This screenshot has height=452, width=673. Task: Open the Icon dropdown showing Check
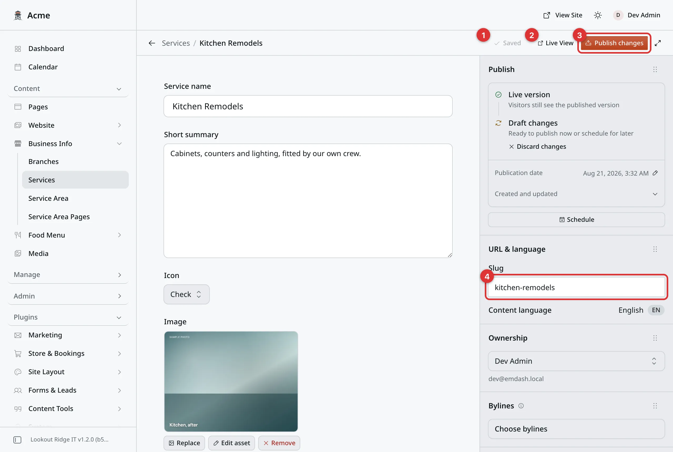pyautogui.click(x=187, y=294)
